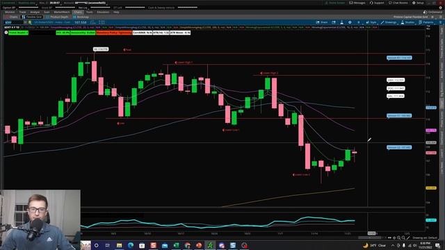Select the Charts main tab

(78, 12)
